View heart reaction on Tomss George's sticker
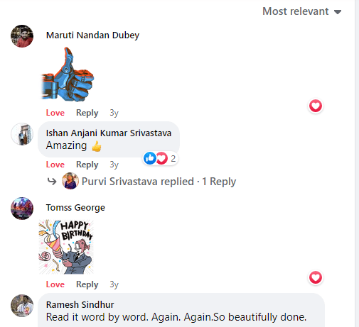Screen dimensions: 359x327 coord(316,277)
